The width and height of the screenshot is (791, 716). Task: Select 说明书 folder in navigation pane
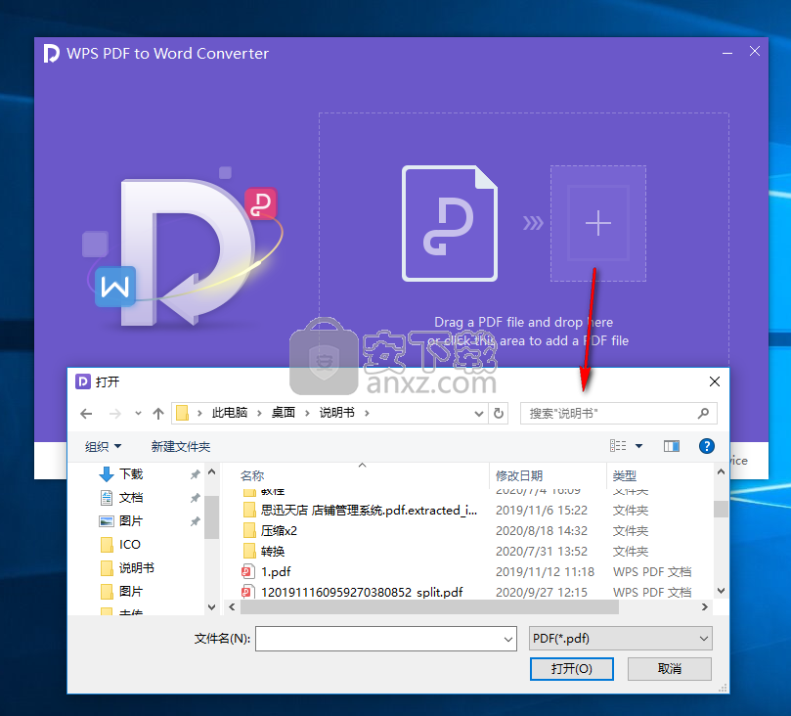click(136, 568)
